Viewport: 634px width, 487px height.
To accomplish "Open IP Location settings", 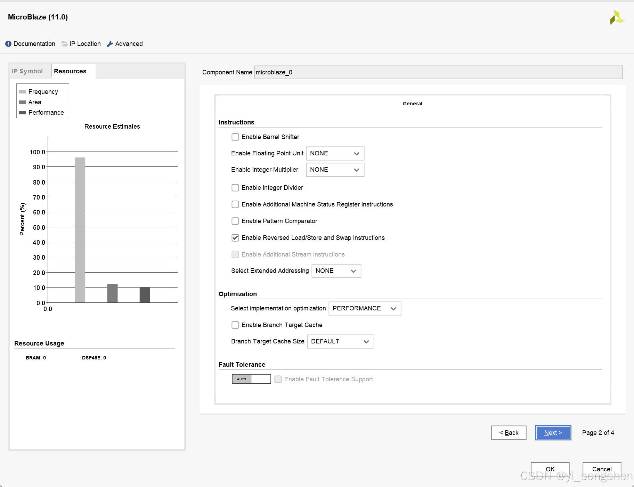I will [x=85, y=44].
